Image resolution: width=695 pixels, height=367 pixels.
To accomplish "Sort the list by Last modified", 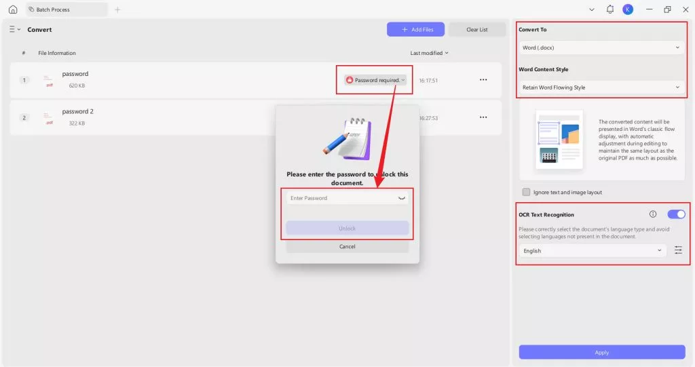I will [429, 53].
